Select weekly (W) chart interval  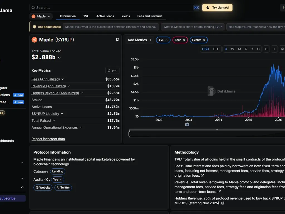232,49
